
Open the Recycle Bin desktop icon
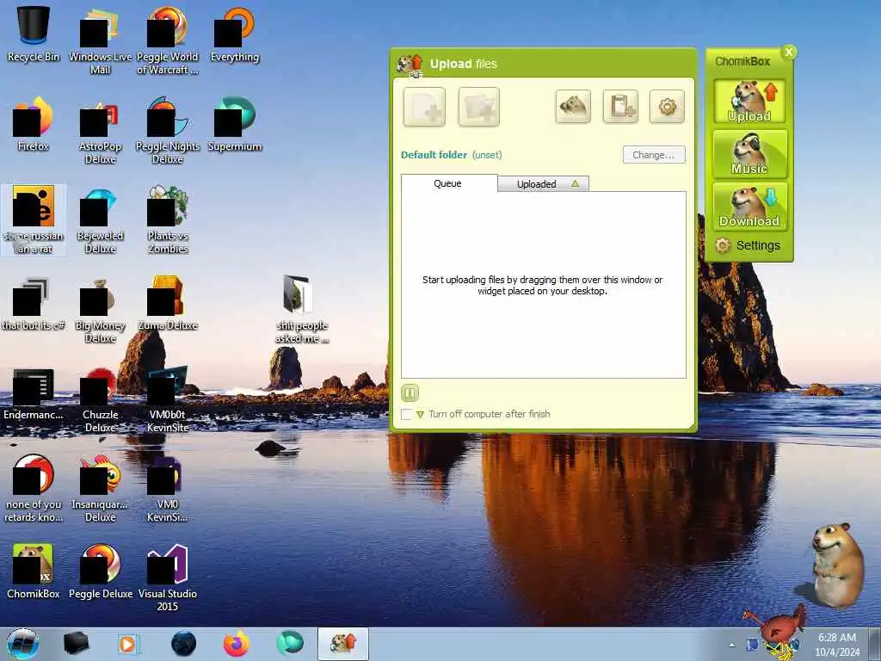pyautogui.click(x=34, y=34)
